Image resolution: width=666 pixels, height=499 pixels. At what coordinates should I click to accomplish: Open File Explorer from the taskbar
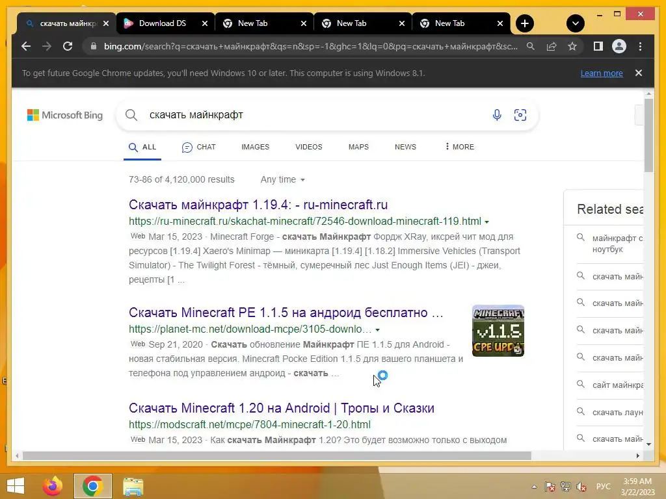(133, 486)
